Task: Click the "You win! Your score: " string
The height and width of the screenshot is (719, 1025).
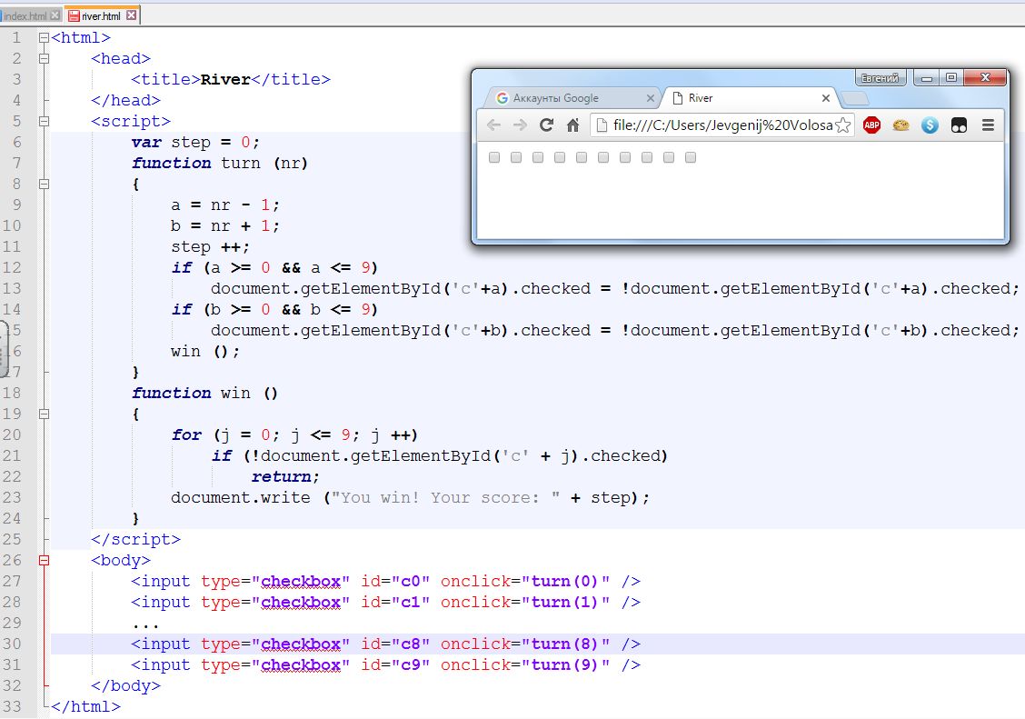Action: 446,498
